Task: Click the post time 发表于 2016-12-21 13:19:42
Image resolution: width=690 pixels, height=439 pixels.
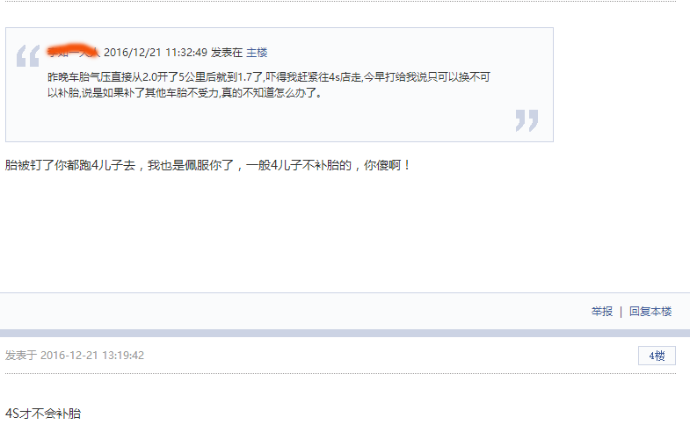Action: click(x=75, y=355)
